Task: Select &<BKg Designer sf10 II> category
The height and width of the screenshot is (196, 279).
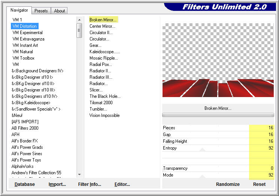Action: tap(33, 84)
